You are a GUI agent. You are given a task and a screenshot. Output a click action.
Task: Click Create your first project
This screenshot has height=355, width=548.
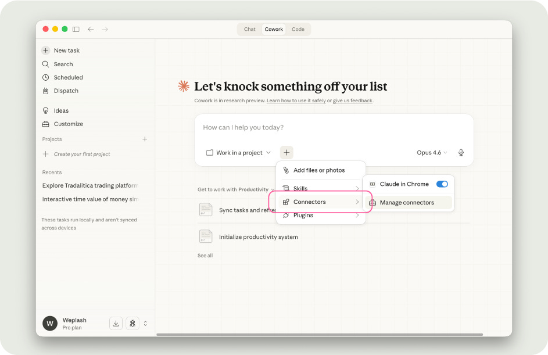[x=76, y=154]
